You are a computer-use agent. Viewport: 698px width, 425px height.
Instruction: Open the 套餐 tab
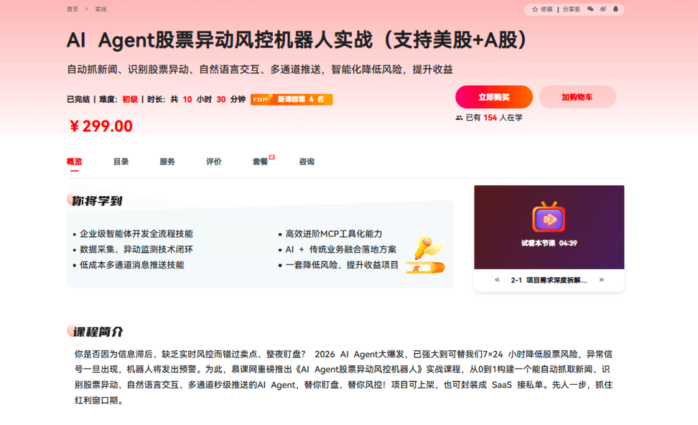(260, 162)
